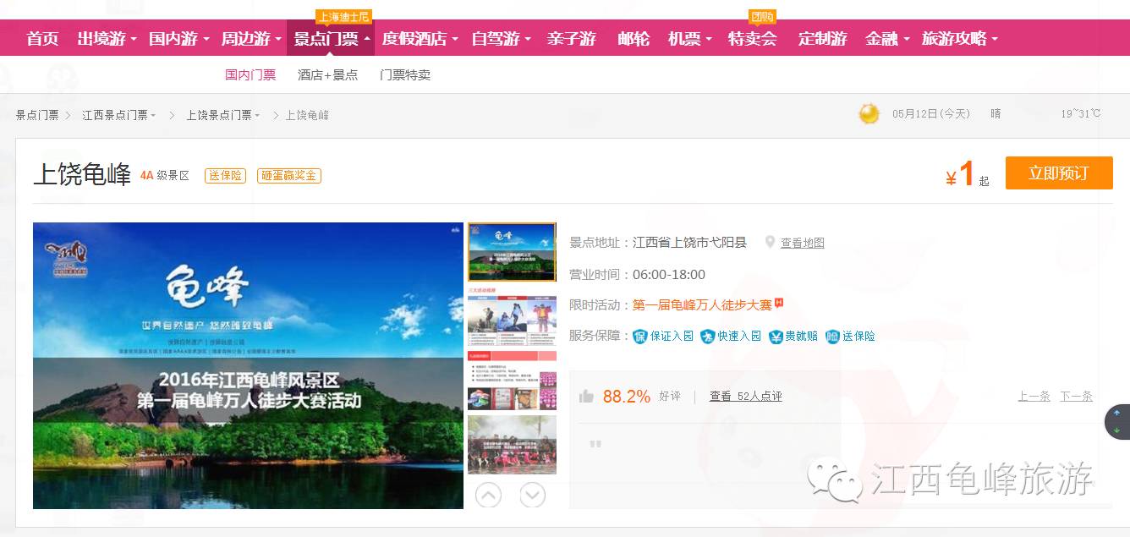This screenshot has height=537, width=1130.
Task: Open the 查看地图 map link
Action: [802, 243]
